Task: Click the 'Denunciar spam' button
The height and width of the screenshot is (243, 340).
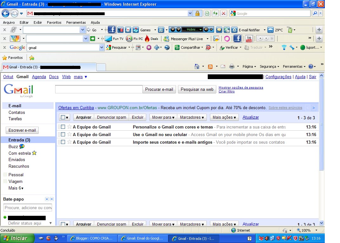Action: 111,117
